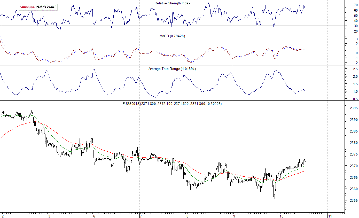Click the MACD axis value -2
The height and width of the screenshot is (218, 359).
tap(356, 63)
